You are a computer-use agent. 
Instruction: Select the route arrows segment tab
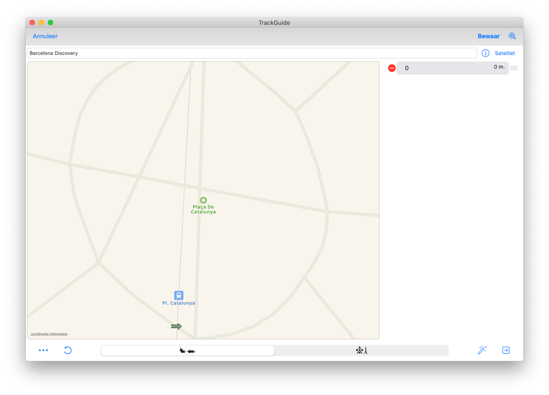(188, 351)
